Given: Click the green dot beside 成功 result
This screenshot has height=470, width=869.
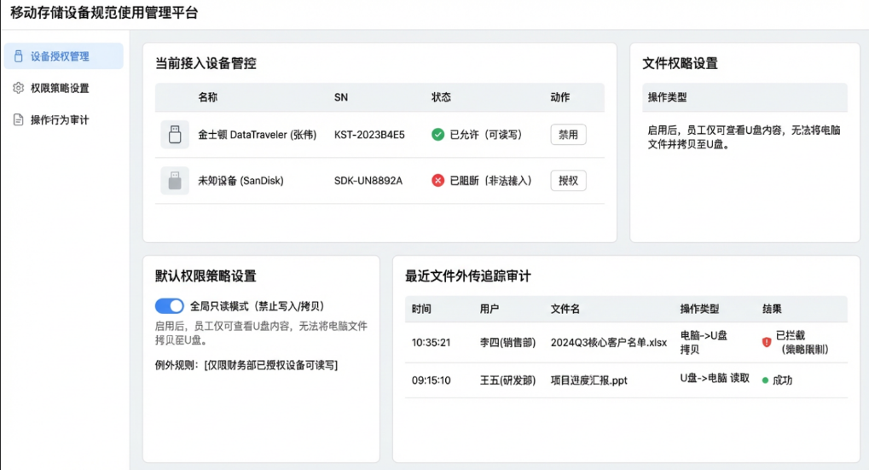Looking at the screenshot, I should pyautogui.click(x=765, y=380).
